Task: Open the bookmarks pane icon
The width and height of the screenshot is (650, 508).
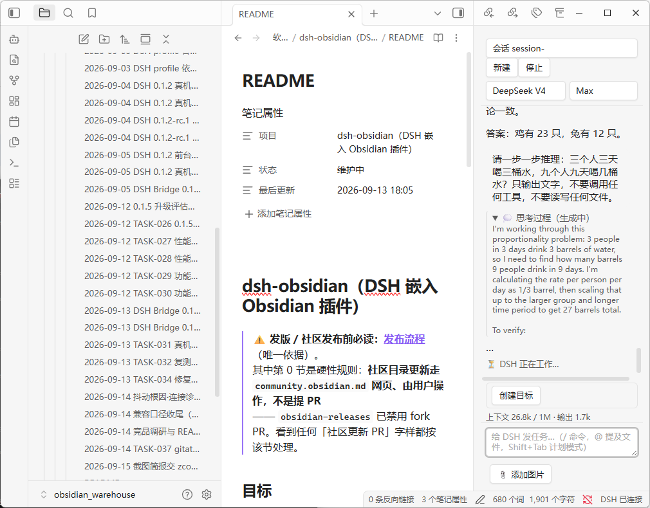Action: coord(92,14)
